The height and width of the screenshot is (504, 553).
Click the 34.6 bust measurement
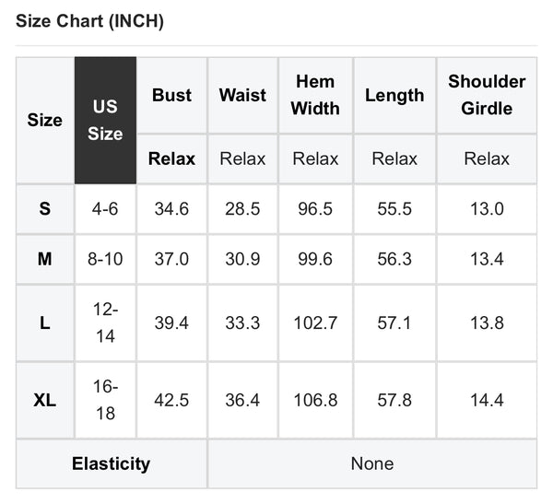pyautogui.click(x=172, y=209)
